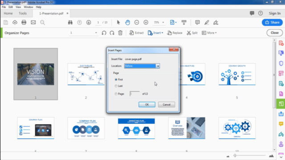
Task: Open the View menu
Action: [18, 7]
